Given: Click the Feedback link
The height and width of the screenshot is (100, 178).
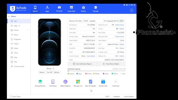Looking at the screenshot, I should tap(117, 97).
